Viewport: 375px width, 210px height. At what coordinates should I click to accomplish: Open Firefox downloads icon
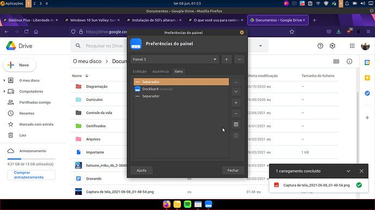pyautogui.click(x=339, y=31)
